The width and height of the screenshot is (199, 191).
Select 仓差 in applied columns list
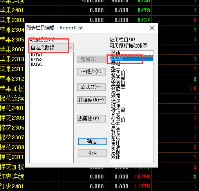(x=116, y=115)
